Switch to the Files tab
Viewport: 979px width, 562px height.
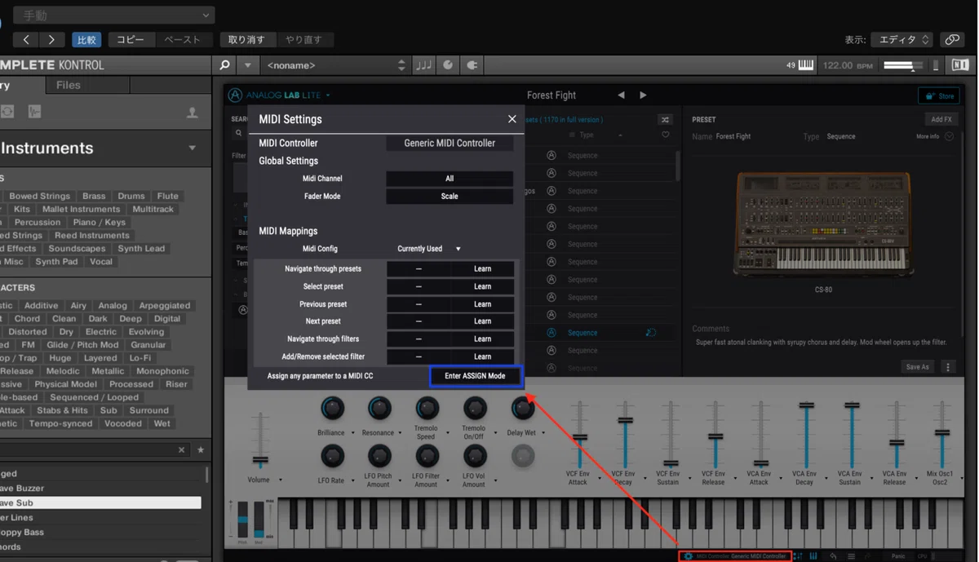click(69, 85)
